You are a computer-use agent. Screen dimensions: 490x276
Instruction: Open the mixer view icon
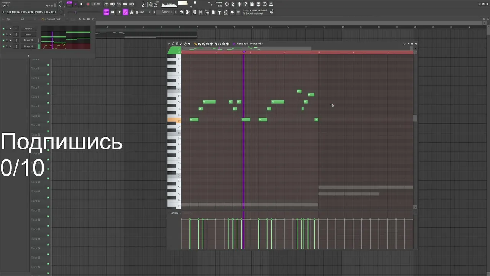tap(200, 12)
